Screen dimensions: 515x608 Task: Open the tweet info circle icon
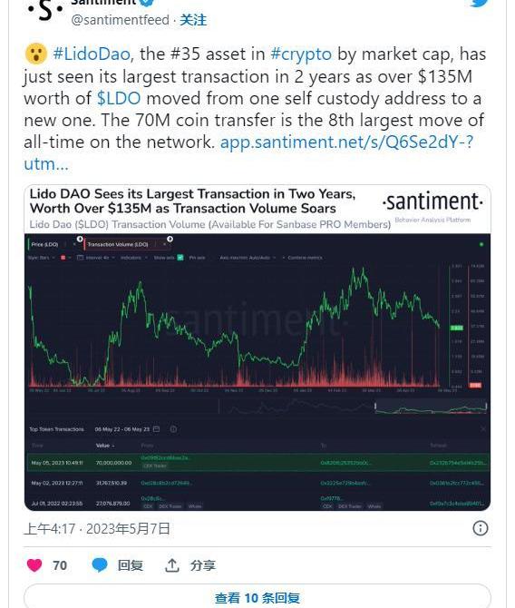(x=481, y=528)
